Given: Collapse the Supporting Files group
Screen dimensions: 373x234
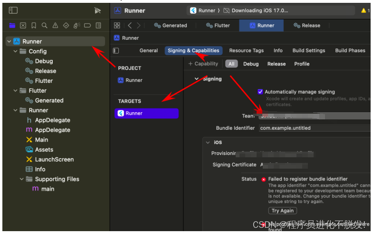Looking at the screenshot, I should pyautogui.click(x=21, y=179).
